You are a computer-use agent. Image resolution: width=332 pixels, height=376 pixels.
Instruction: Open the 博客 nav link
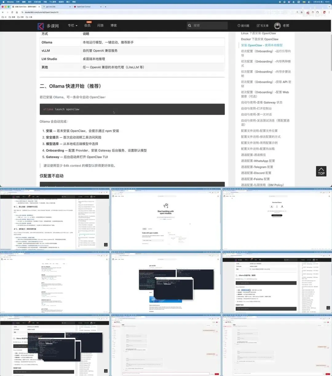click(114, 26)
